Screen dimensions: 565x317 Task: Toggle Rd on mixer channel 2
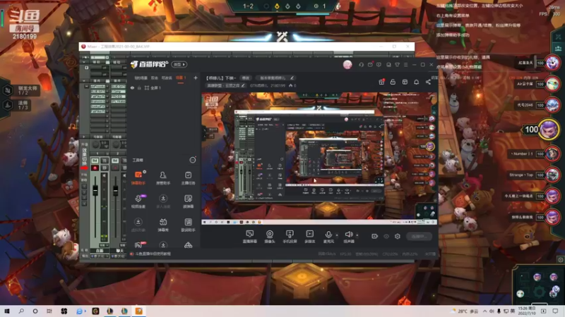(115, 161)
